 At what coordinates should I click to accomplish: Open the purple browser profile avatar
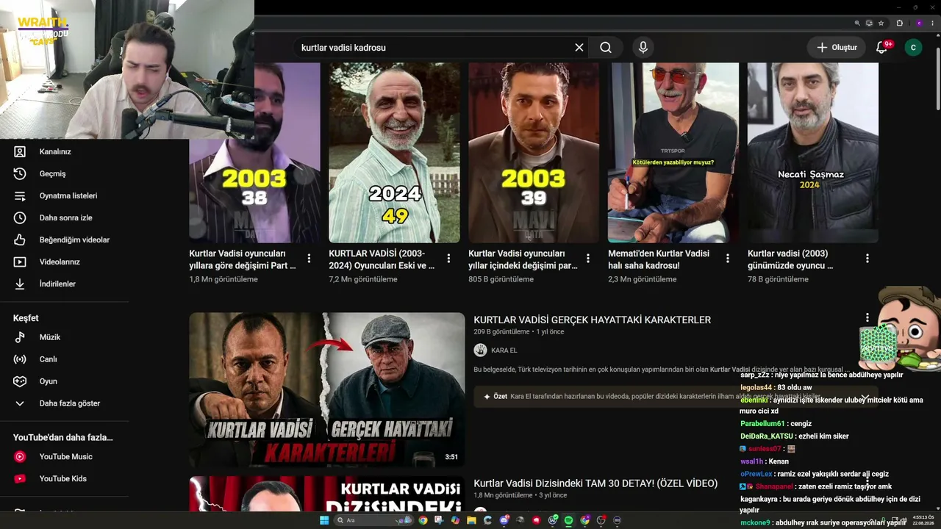coord(919,24)
